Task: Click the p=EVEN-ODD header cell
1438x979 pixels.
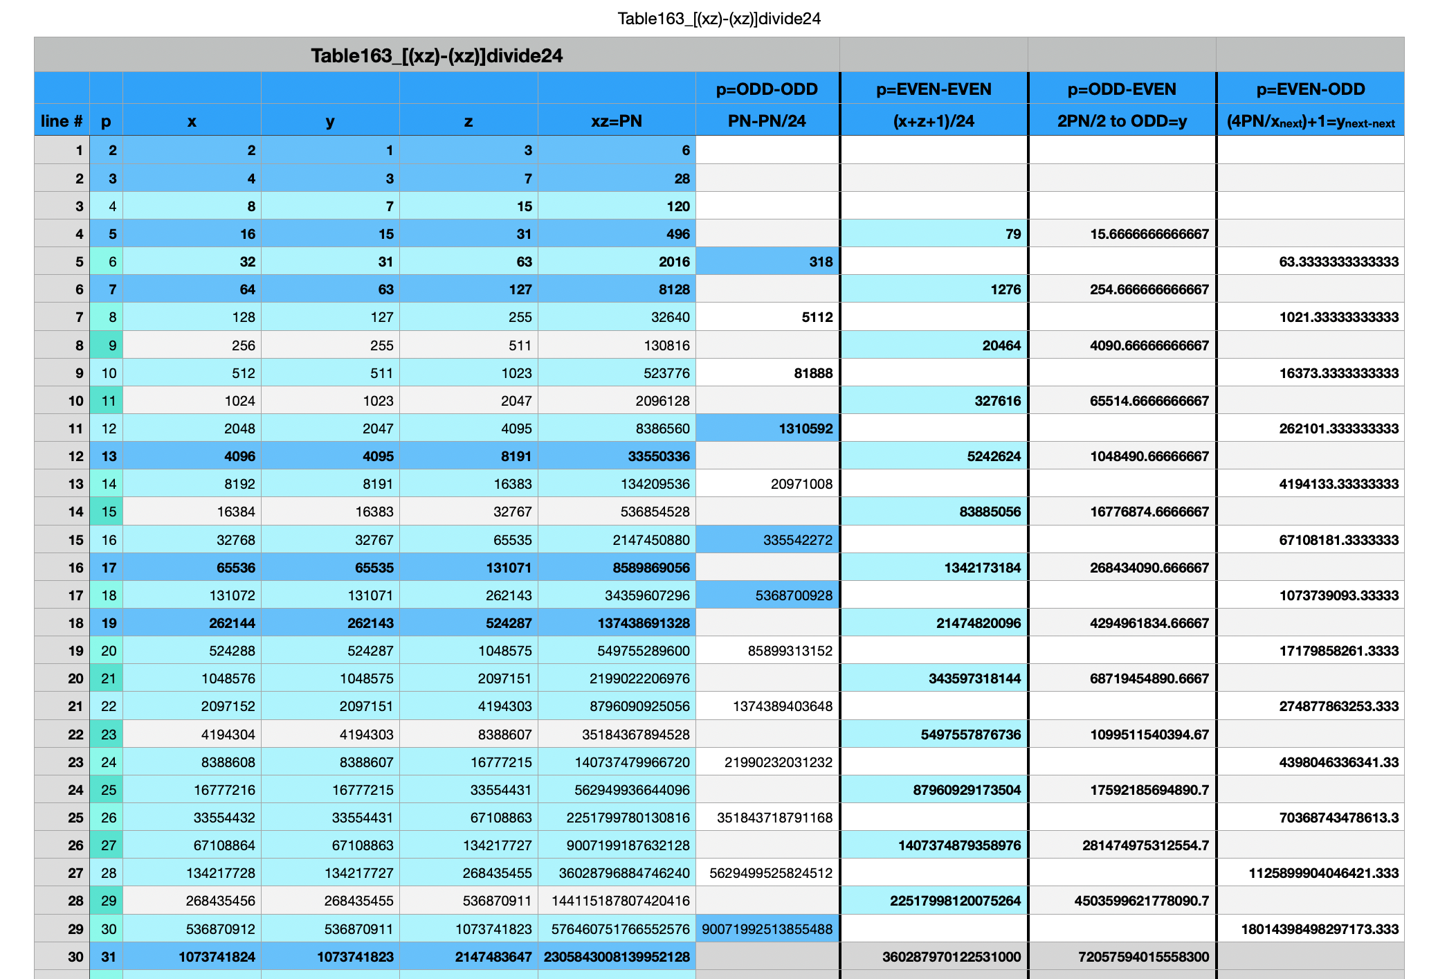Action: click(1310, 89)
